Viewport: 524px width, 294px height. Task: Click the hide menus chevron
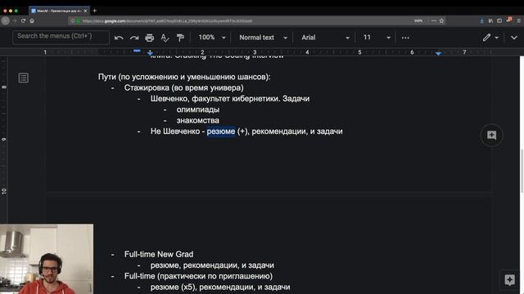click(514, 38)
